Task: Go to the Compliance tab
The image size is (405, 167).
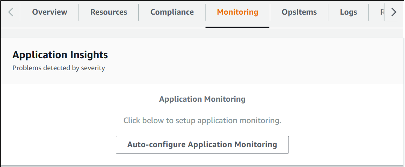Action: (172, 12)
